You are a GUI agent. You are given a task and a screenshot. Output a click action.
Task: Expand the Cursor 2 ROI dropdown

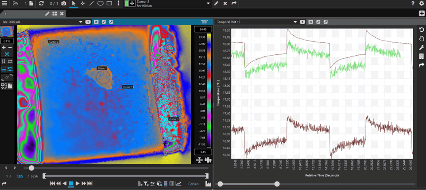pos(208,4)
